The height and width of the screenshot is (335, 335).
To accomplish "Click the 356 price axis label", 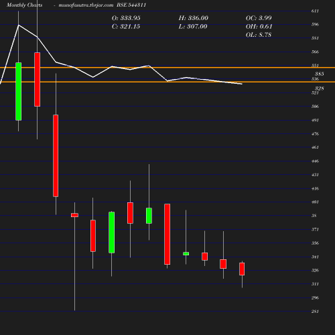I will click(x=315, y=243).
